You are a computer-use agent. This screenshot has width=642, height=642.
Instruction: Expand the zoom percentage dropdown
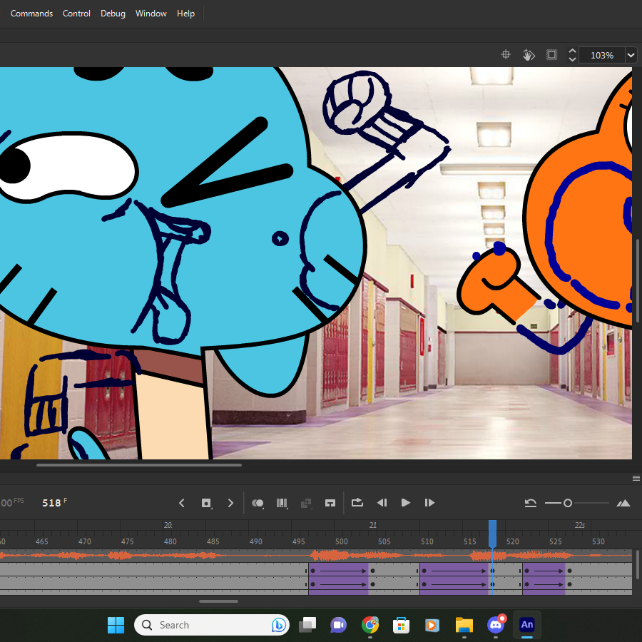[631, 55]
